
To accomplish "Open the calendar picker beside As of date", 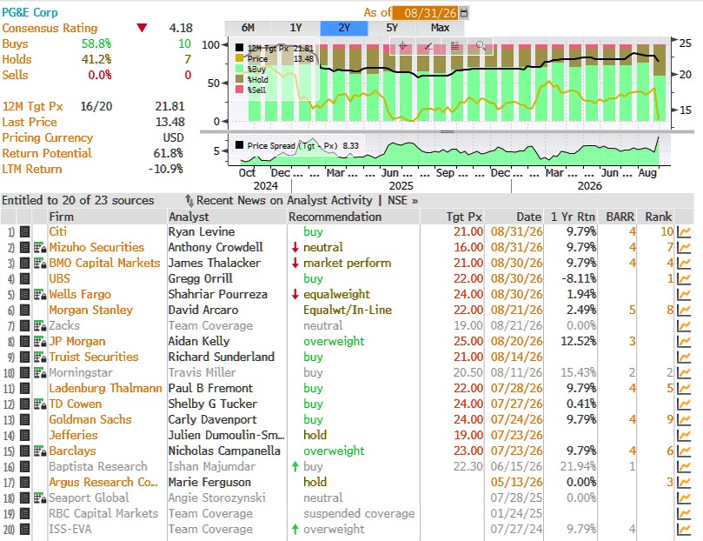I will tap(464, 13).
